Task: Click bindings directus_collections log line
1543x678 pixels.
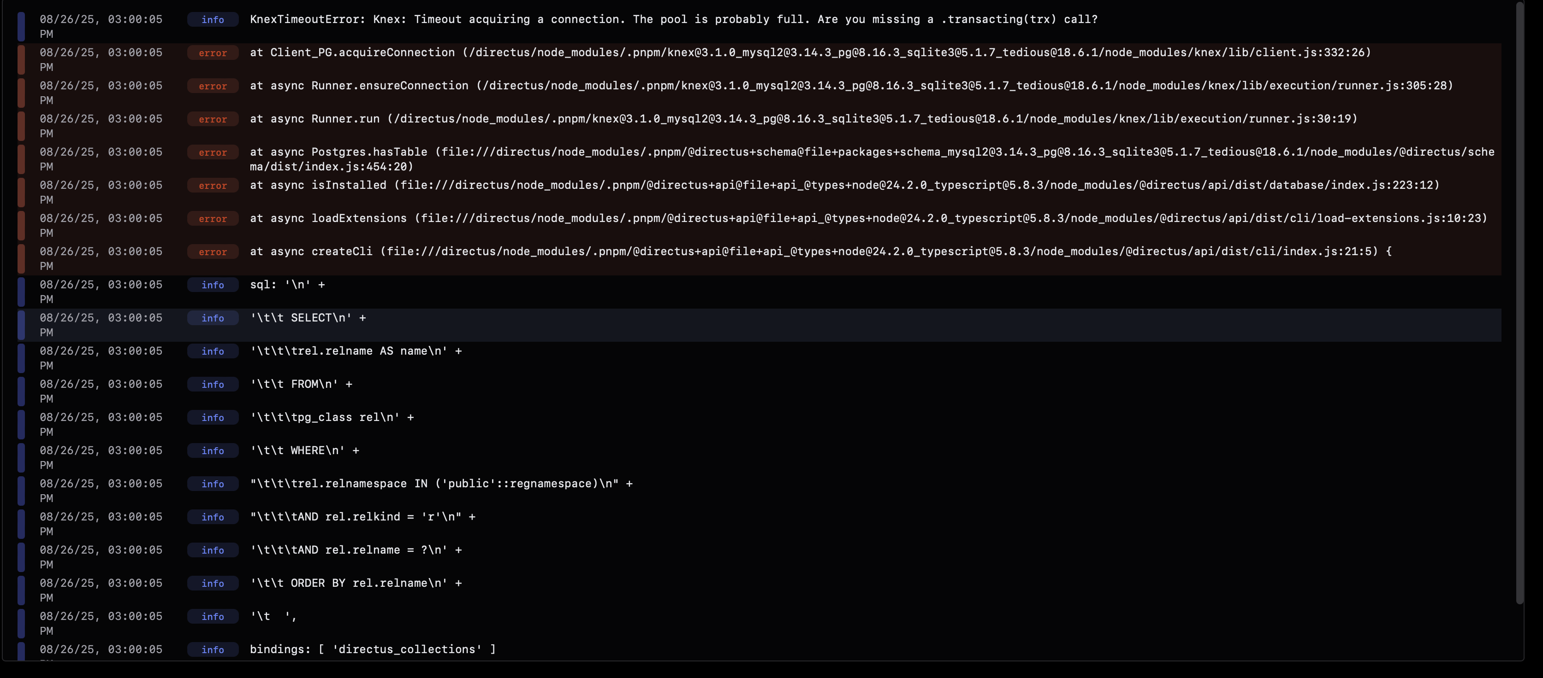Action: (x=373, y=649)
